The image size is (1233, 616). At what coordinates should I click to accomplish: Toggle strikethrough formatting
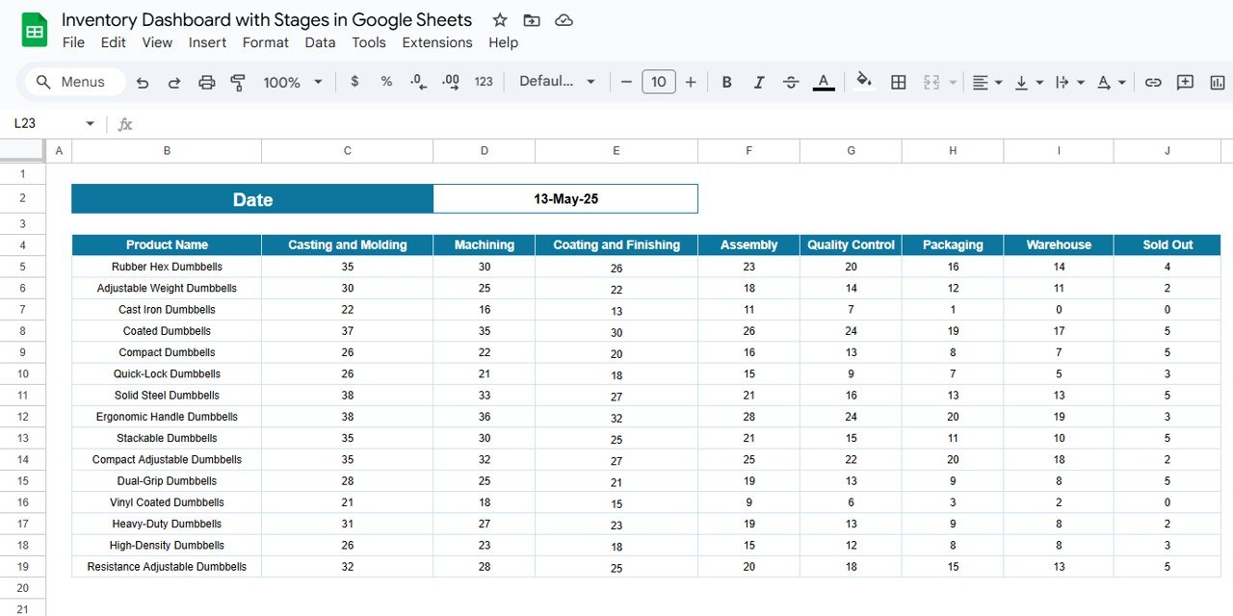791,82
